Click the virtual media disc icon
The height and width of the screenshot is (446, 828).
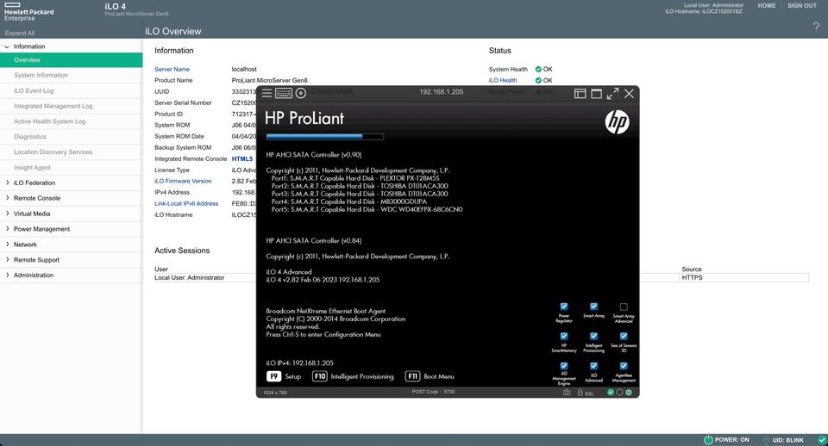pyautogui.click(x=301, y=93)
